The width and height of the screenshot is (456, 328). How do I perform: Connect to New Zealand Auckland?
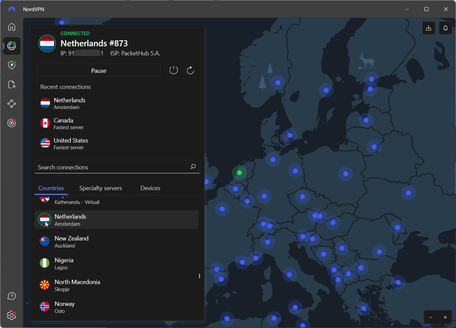click(x=116, y=242)
